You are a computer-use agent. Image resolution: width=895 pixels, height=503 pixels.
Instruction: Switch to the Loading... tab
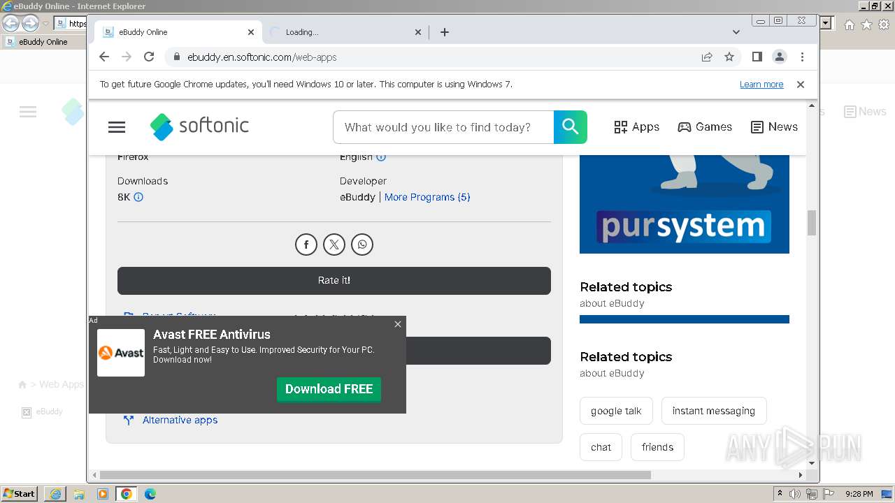point(346,32)
